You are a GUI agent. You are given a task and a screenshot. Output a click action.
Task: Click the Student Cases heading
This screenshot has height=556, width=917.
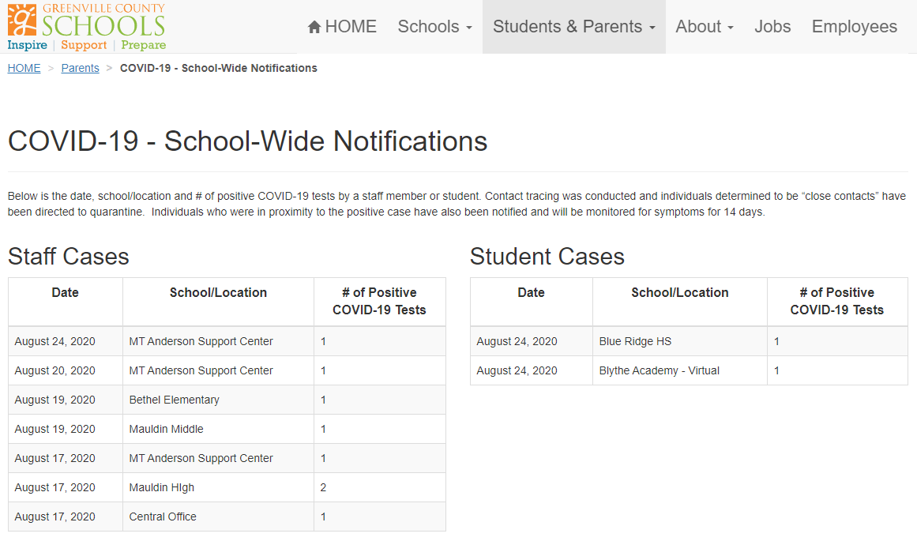pyautogui.click(x=547, y=257)
